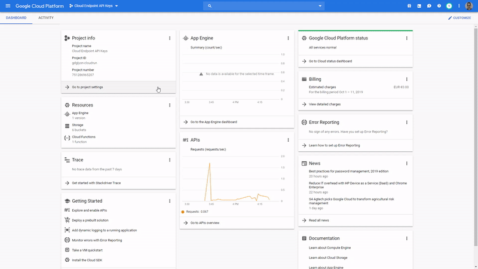478x269 pixels.
Task: Click the page vertical scrollbar
Action: point(476,137)
